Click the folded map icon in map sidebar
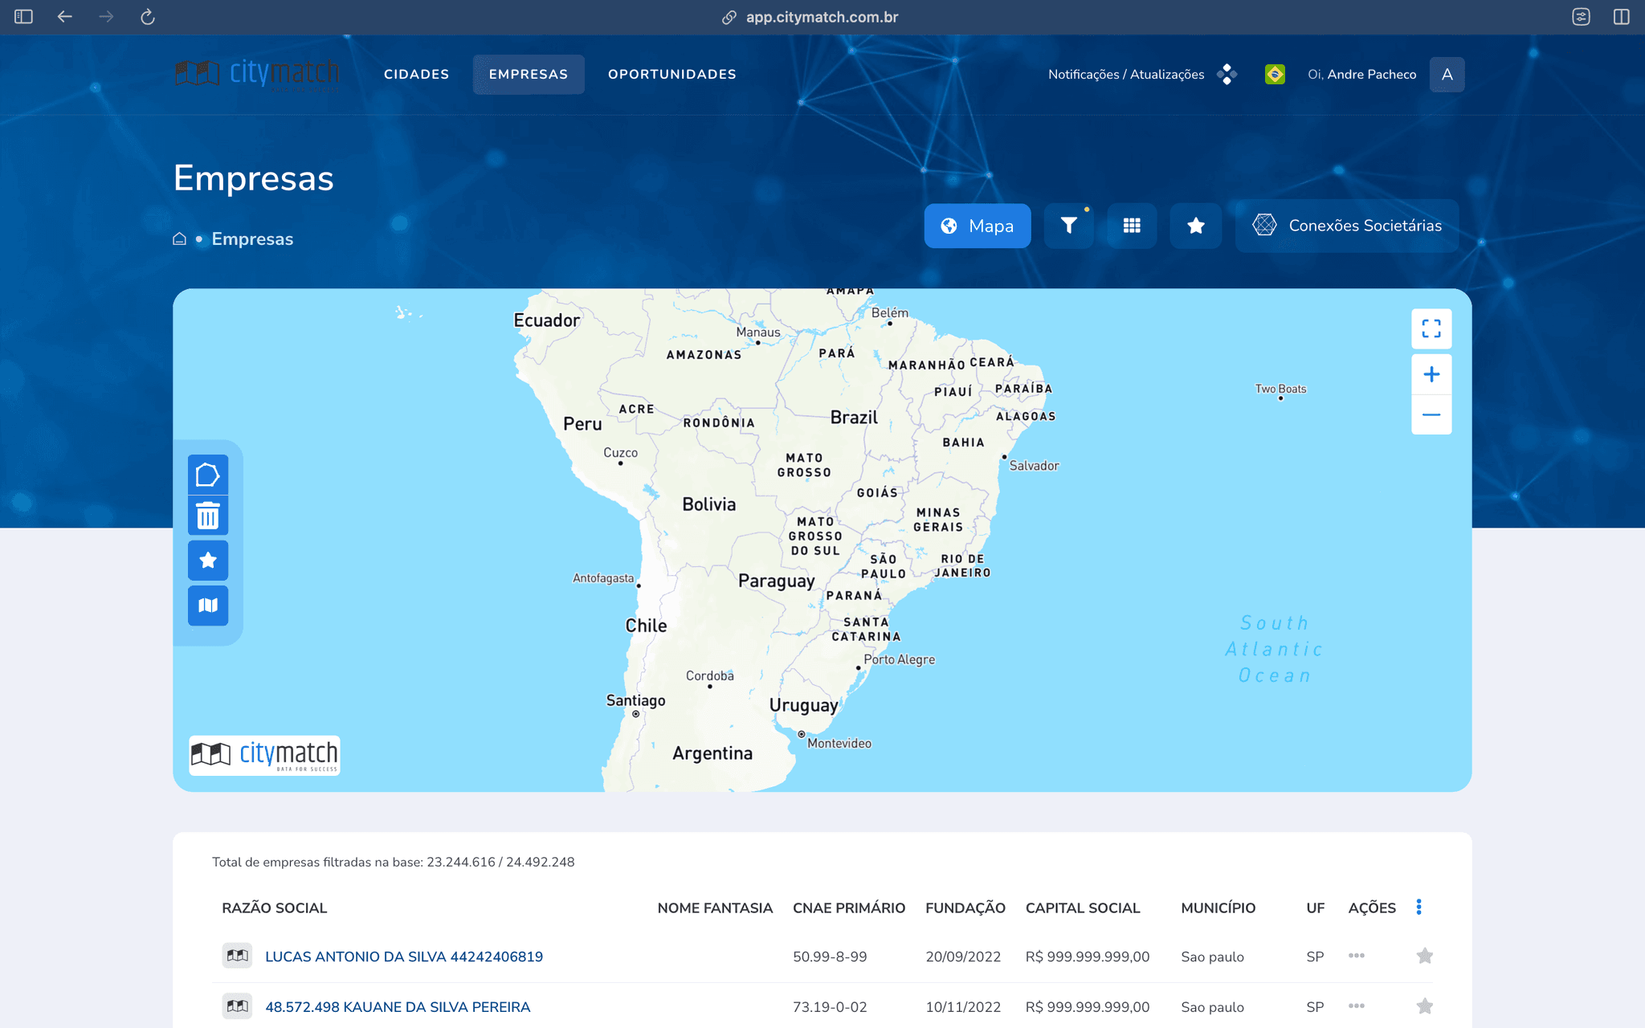Viewport: 1645px width, 1028px height. click(x=208, y=606)
